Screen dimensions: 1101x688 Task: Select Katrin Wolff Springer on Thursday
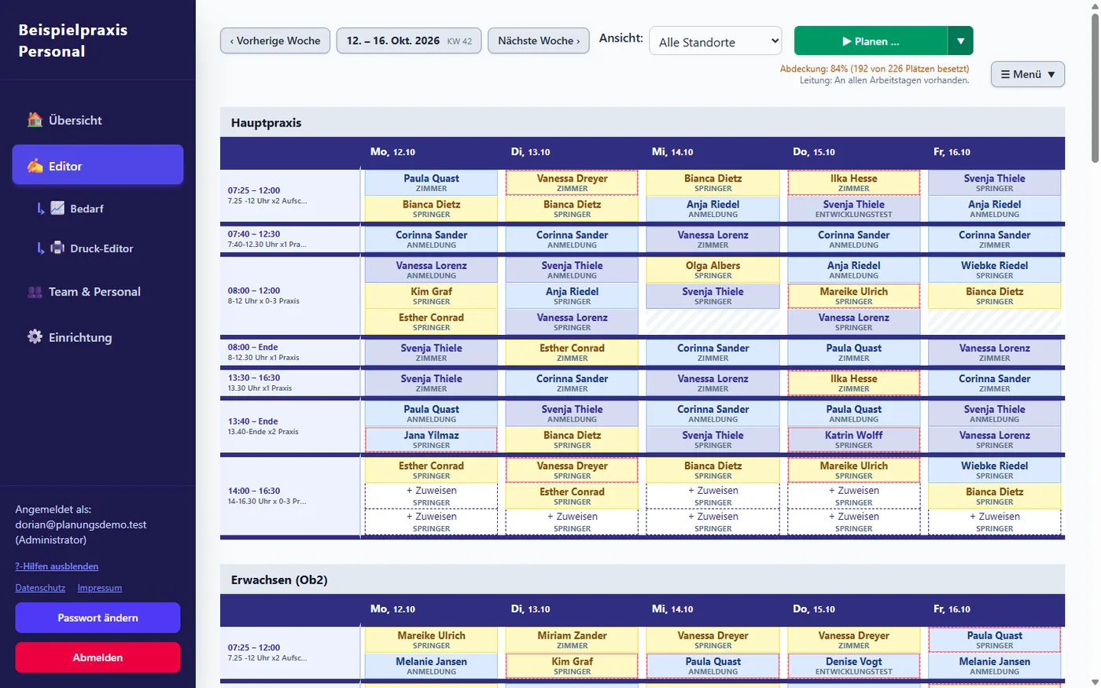tap(854, 440)
